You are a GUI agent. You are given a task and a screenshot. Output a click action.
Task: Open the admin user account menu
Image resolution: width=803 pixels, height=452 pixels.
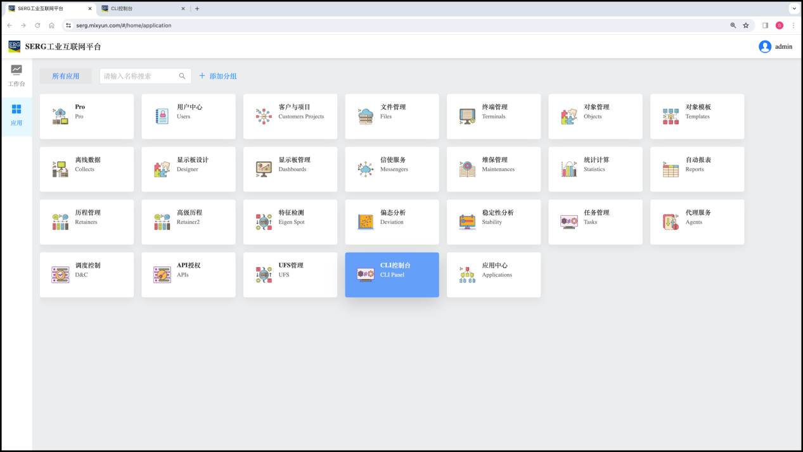tap(775, 46)
